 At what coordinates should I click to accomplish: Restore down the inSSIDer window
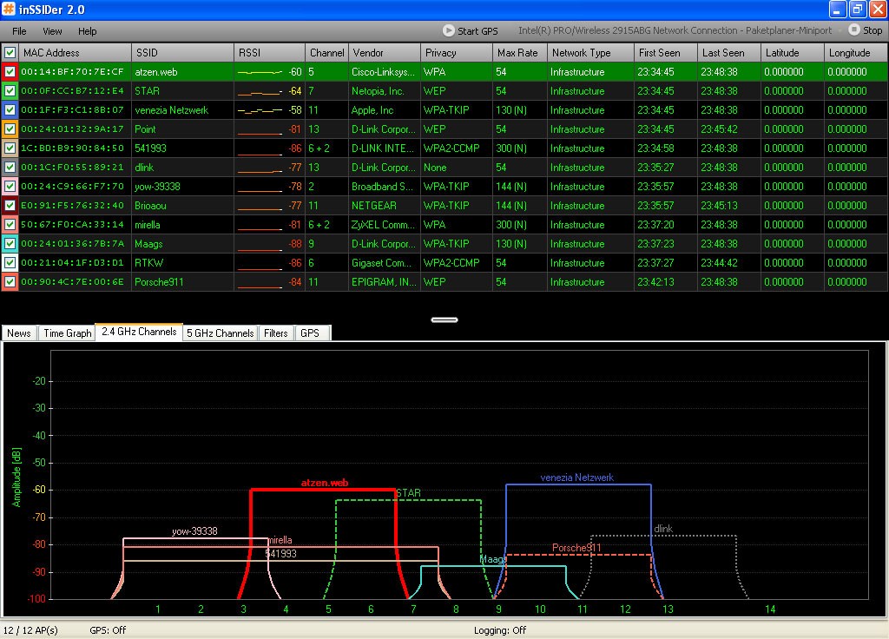pyautogui.click(x=857, y=10)
